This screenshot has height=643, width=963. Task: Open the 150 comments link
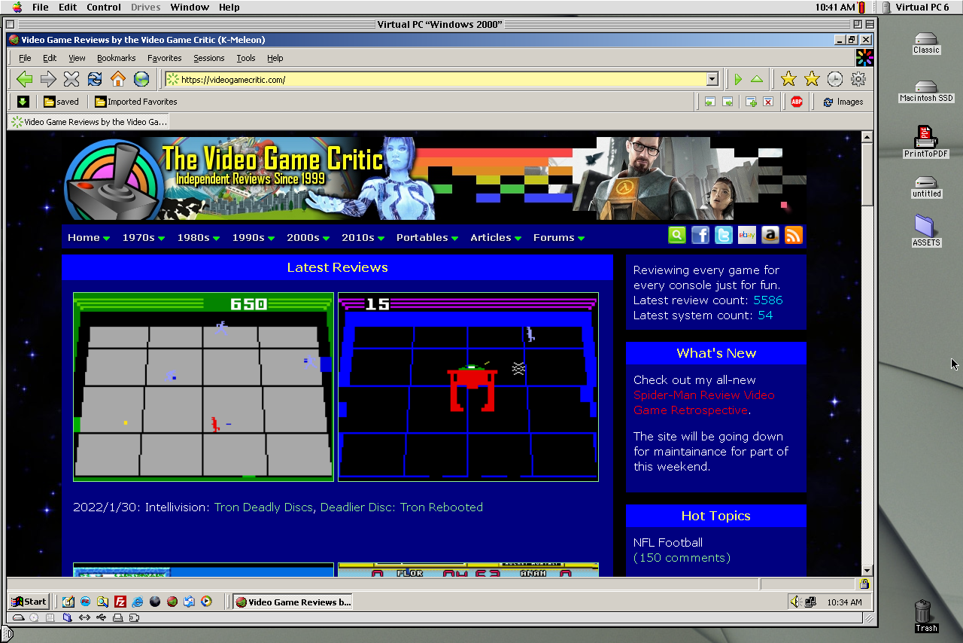click(x=682, y=558)
